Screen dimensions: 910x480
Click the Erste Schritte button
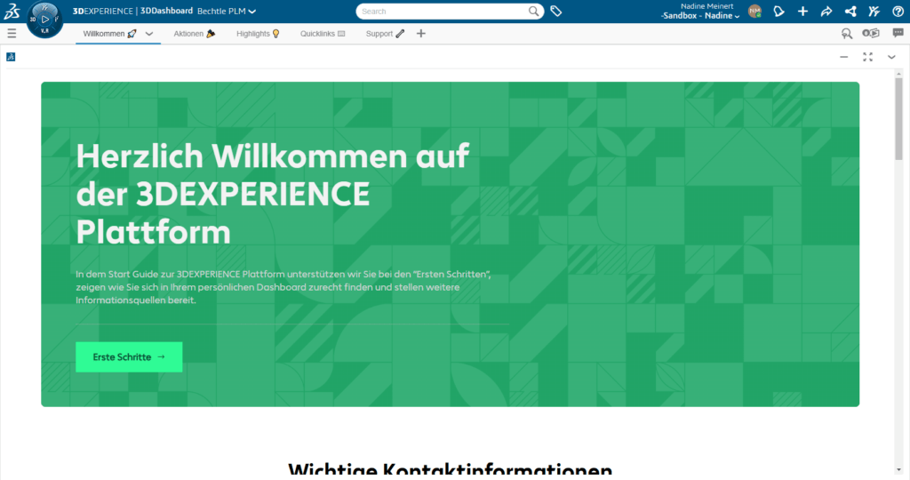coord(129,357)
